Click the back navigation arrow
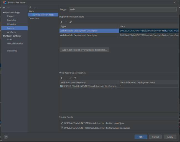 click(x=4, y=7)
